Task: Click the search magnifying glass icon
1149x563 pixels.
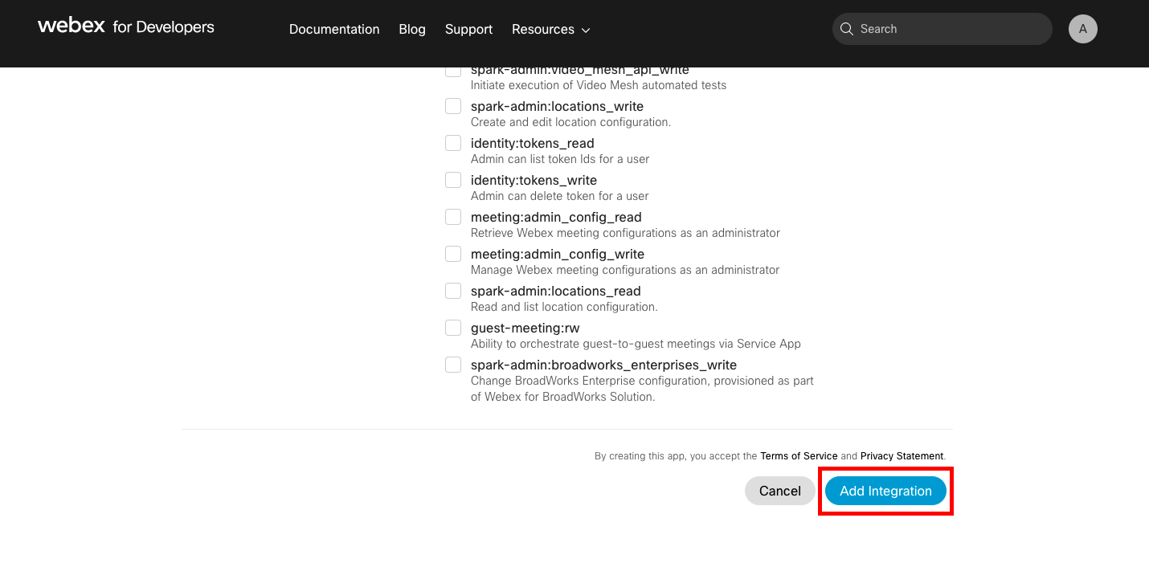Action: [847, 28]
